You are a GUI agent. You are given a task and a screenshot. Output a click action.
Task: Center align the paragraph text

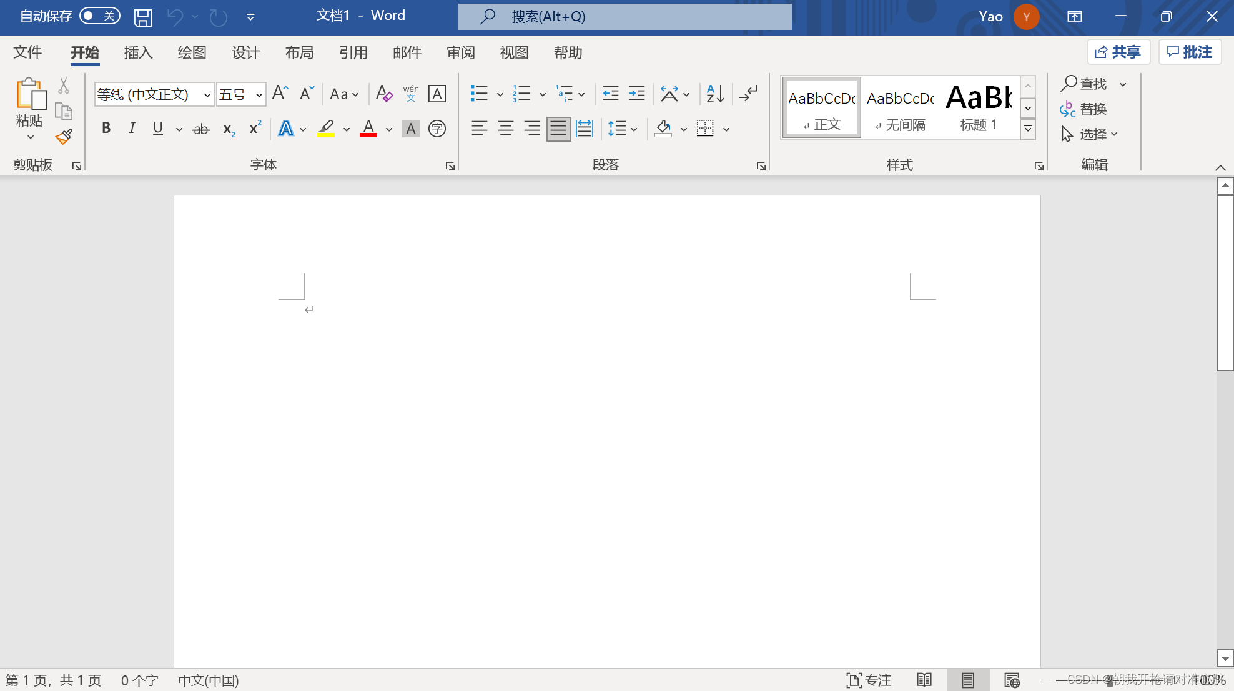506,129
